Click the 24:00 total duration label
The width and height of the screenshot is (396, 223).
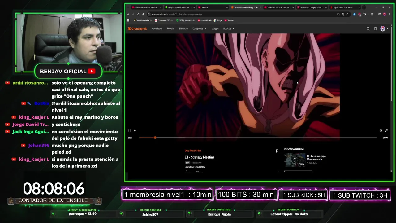point(385,138)
